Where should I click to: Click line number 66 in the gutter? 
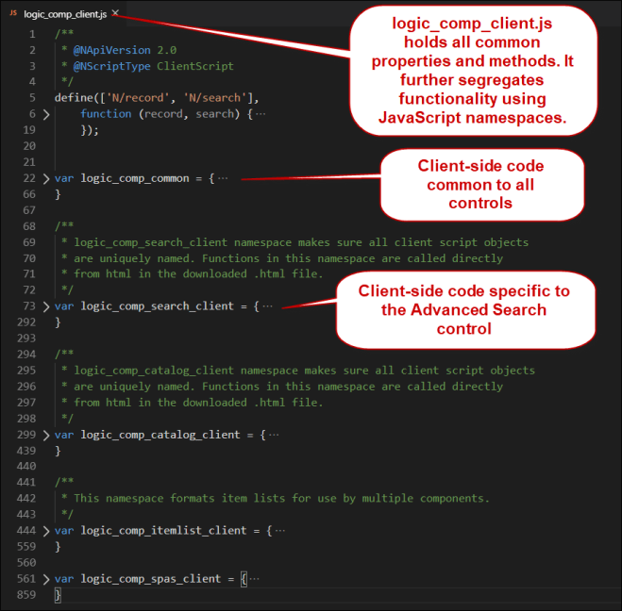(29, 194)
